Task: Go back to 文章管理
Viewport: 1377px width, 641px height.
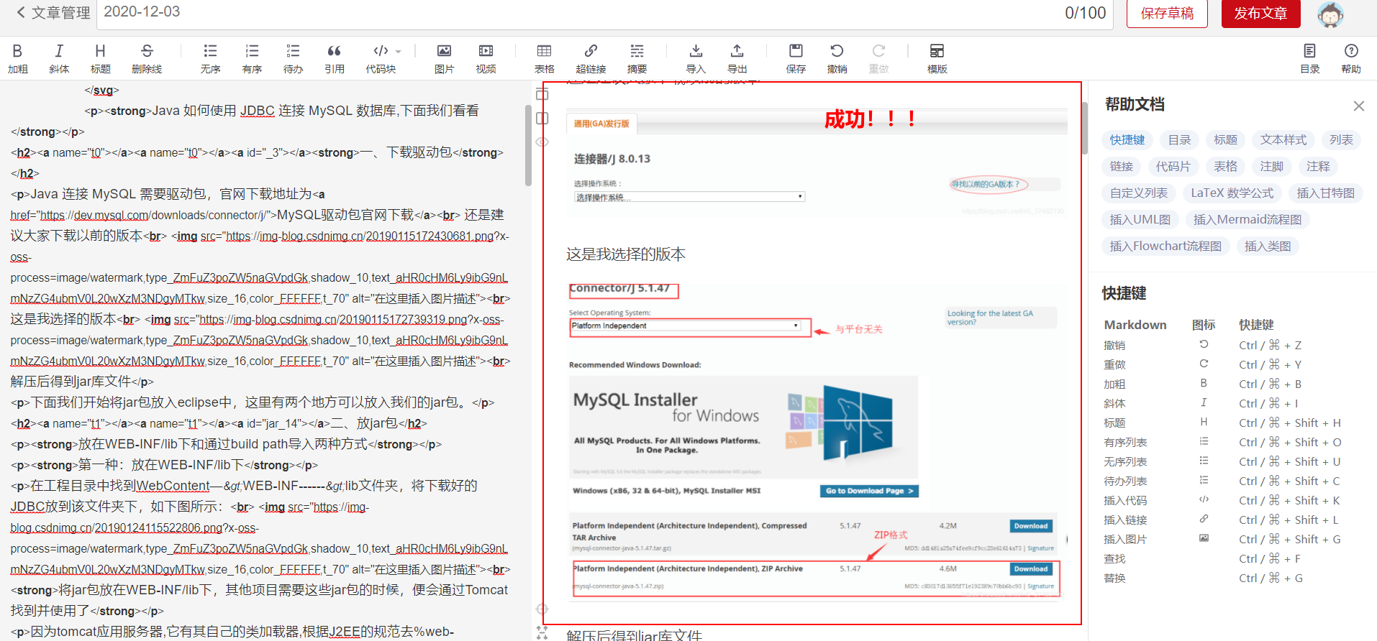Action: click(x=53, y=13)
